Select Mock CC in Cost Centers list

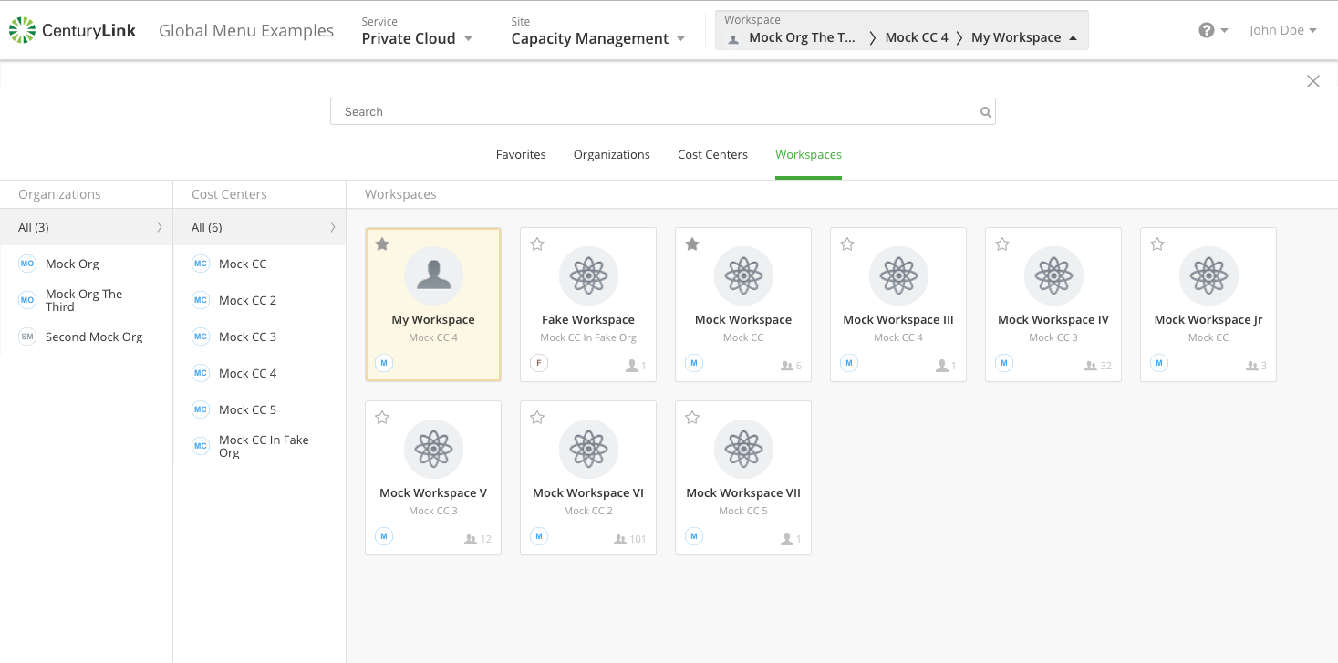click(259, 264)
